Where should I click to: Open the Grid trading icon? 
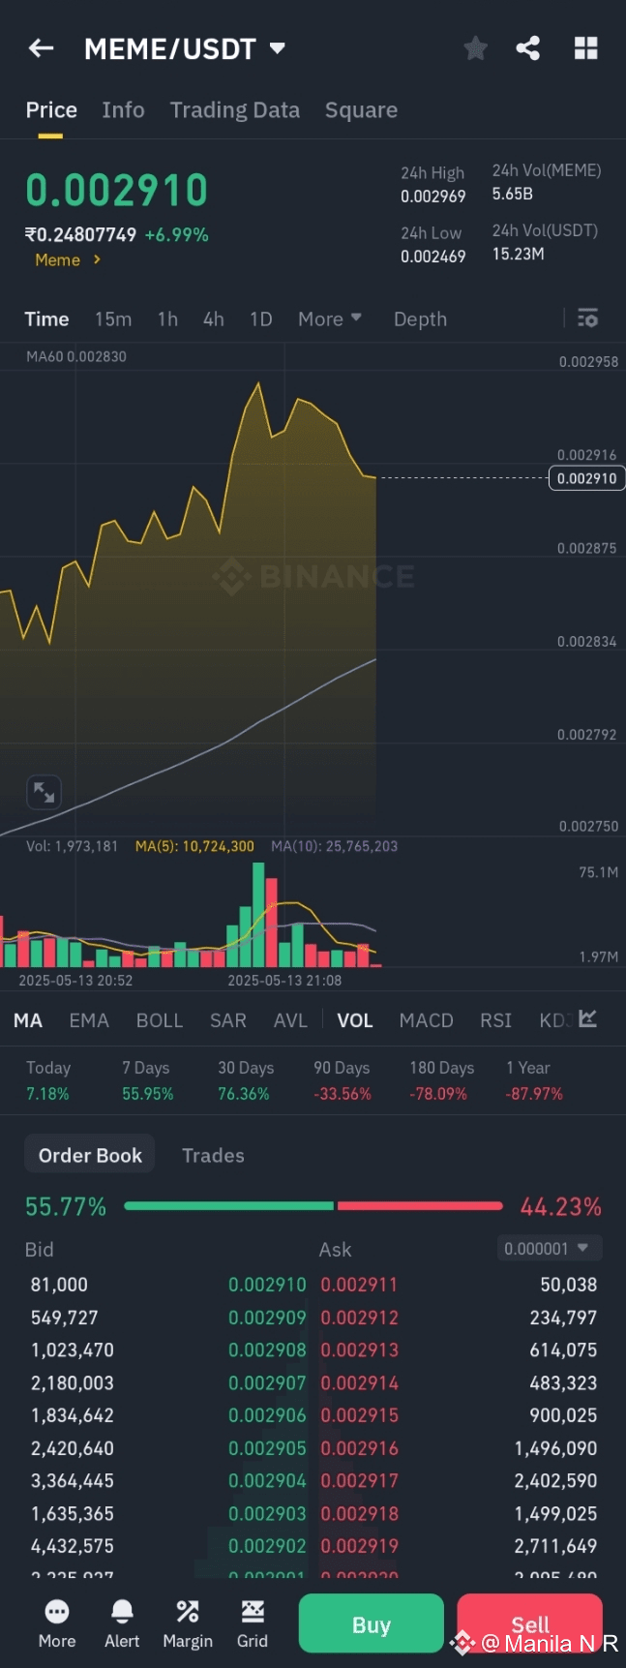[x=253, y=1623]
